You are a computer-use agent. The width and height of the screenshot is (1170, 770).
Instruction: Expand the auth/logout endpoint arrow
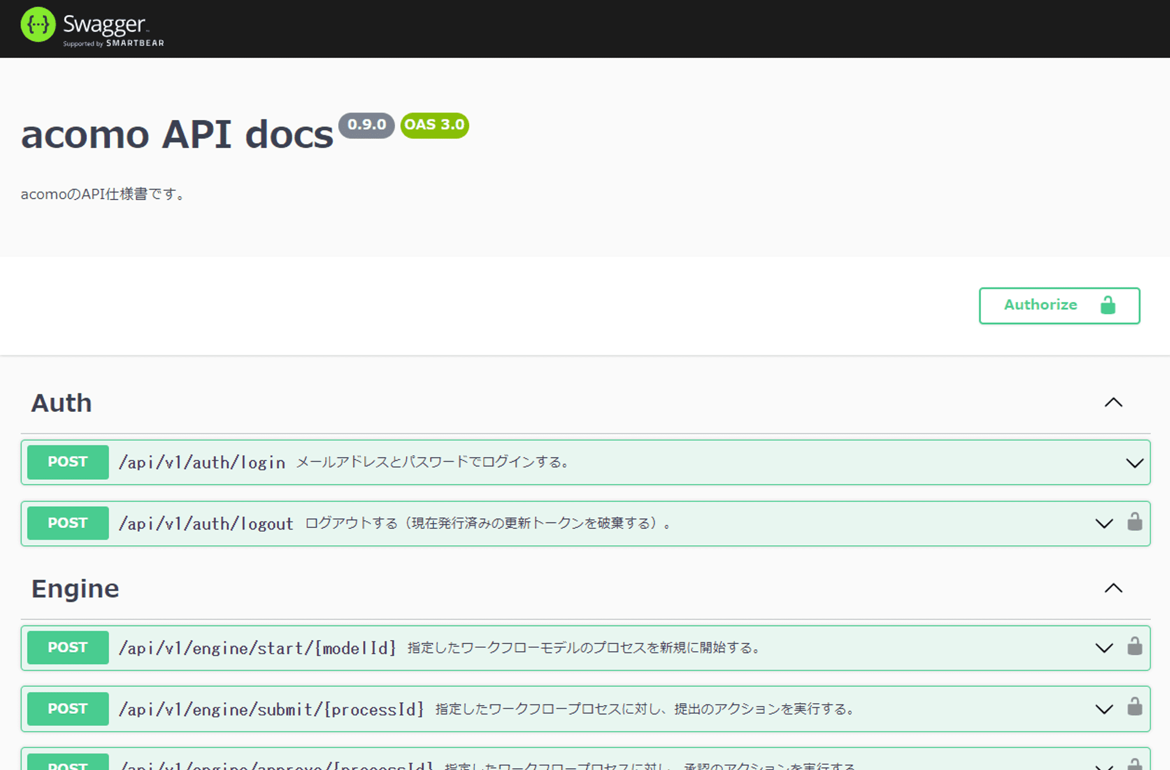click(1104, 523)
